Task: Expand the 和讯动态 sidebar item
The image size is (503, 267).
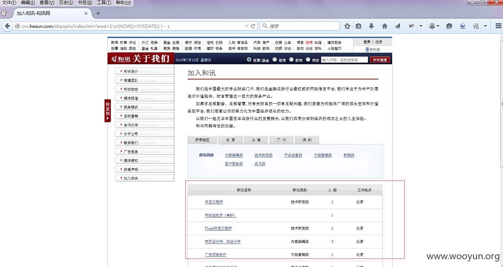Action: tap(145, 89)
